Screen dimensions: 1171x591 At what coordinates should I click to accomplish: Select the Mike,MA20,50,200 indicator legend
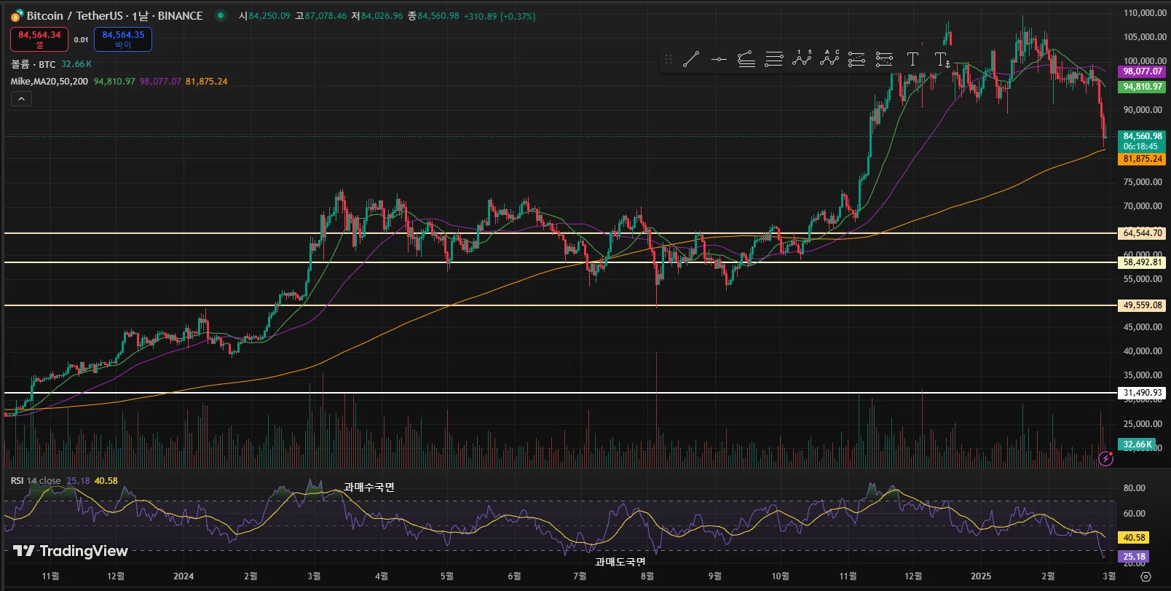(50, 82)
